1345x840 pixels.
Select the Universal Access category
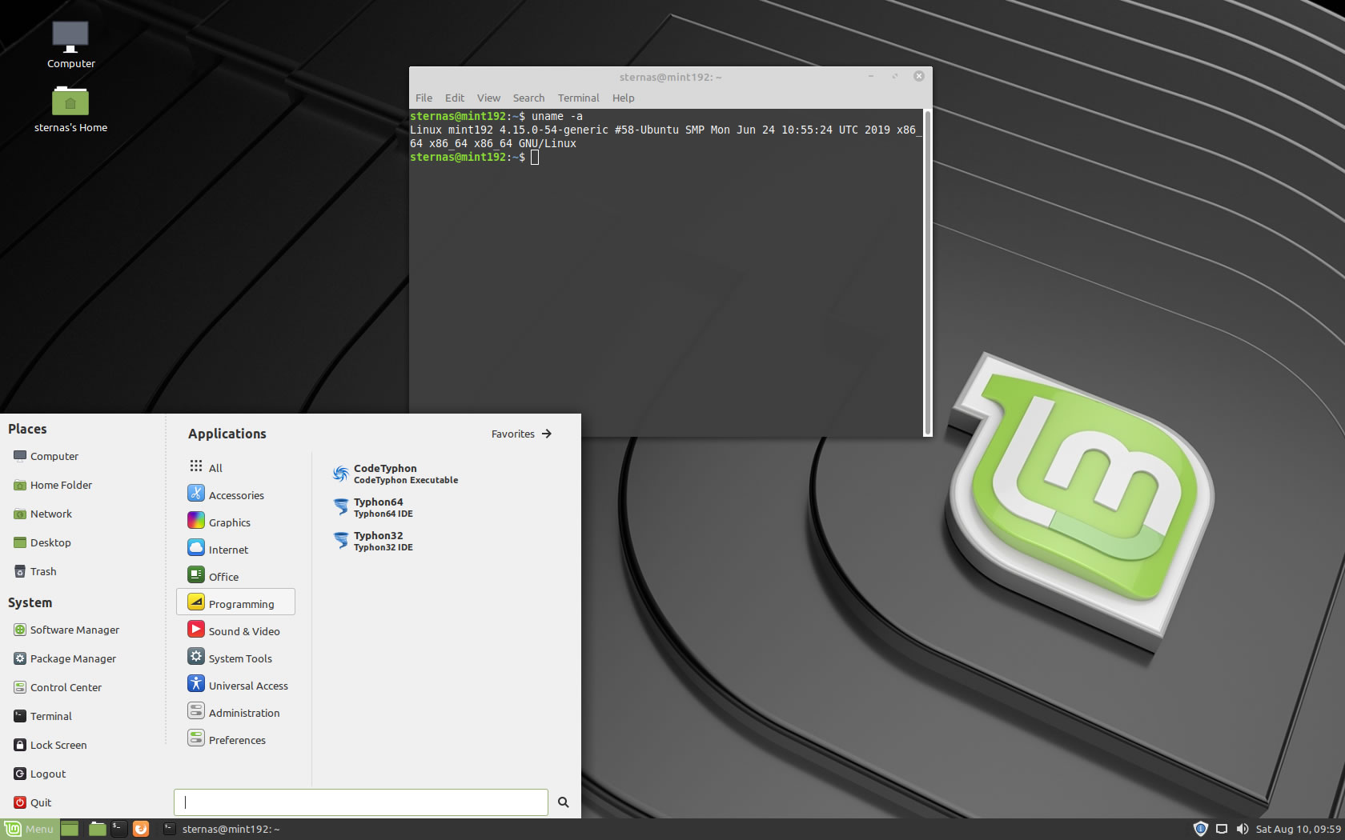point(235,685)
